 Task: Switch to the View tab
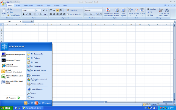click(65, 5)
